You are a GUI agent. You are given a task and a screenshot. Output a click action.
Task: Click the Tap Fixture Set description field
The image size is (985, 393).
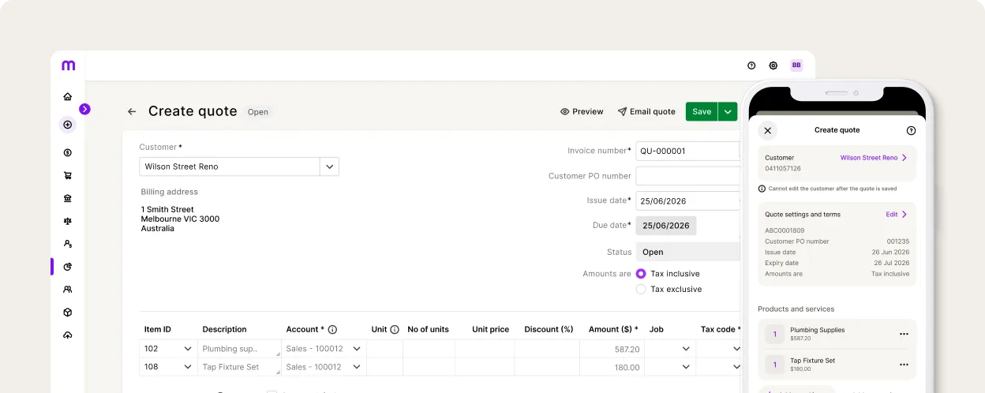[x=241, y=367]
